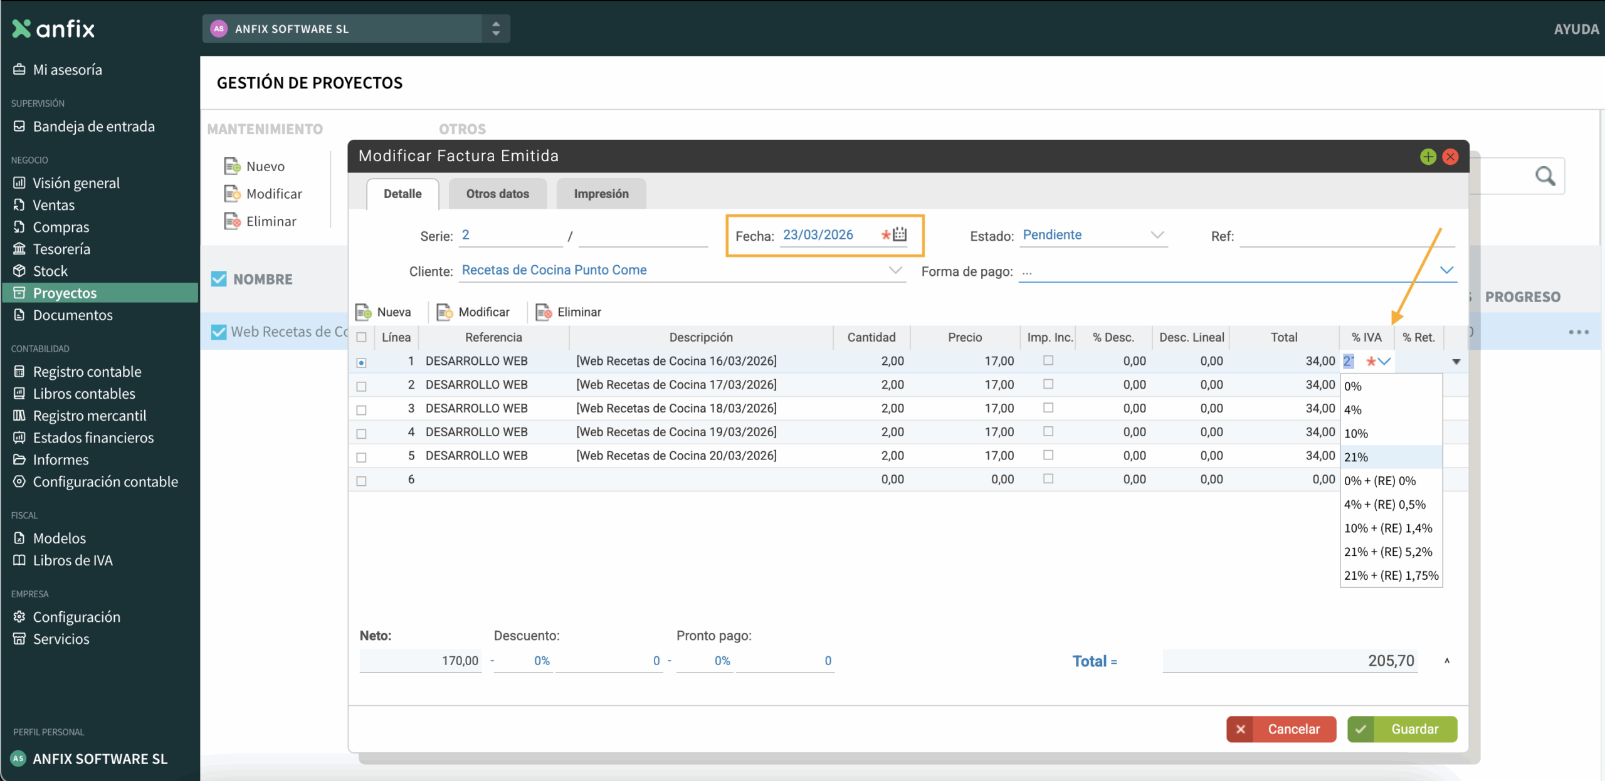
Task: Click the Nuevo project icon under Mantenimiento
Action: coord(232,166)
